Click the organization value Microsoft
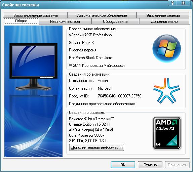 tap(105, 88)
